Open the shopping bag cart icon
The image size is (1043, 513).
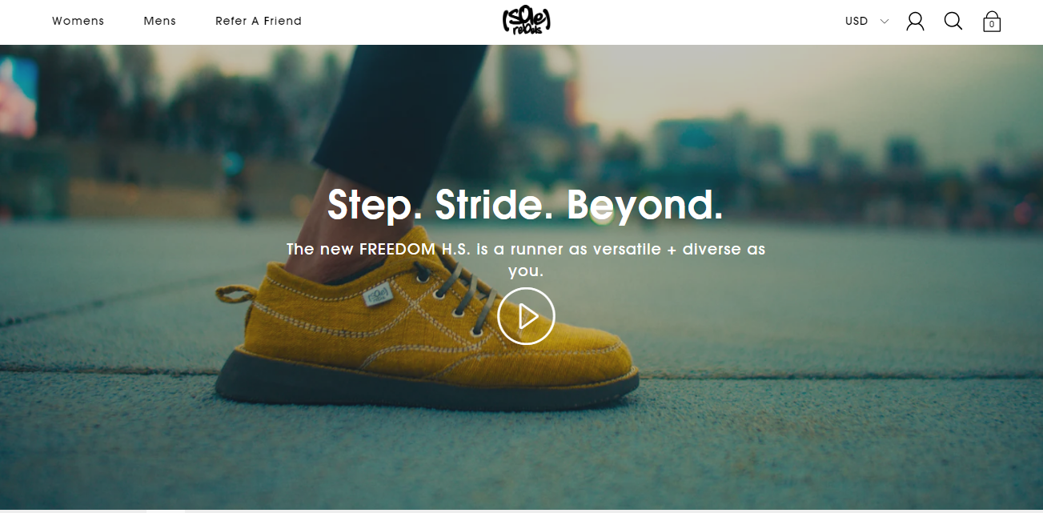pos(992,21)
